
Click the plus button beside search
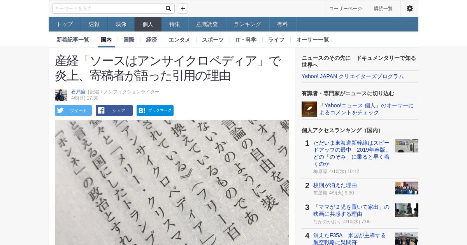(x=183, y=9)
